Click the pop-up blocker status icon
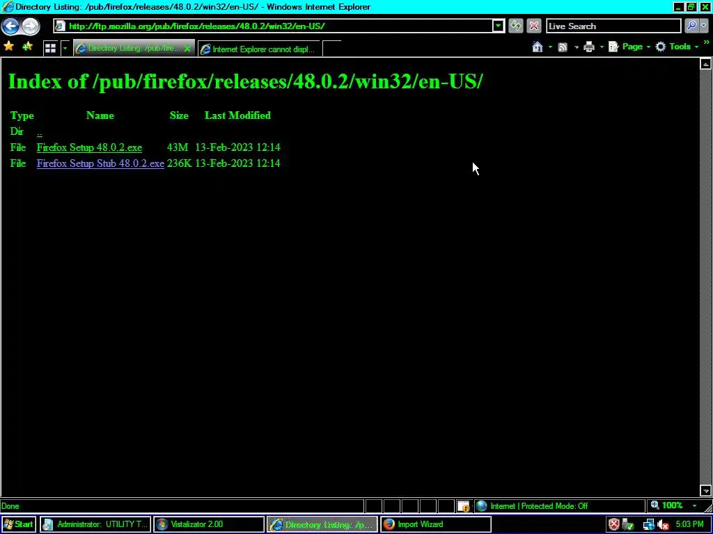This screenshot has width=713, height=534. pos(463,506)
